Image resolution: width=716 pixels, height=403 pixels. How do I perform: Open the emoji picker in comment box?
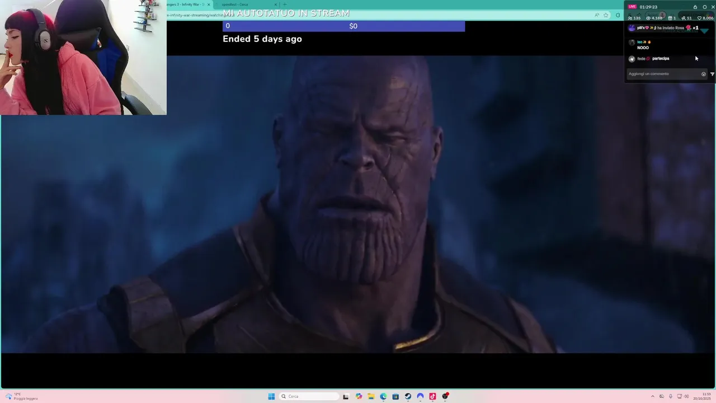tap(704, 74)
